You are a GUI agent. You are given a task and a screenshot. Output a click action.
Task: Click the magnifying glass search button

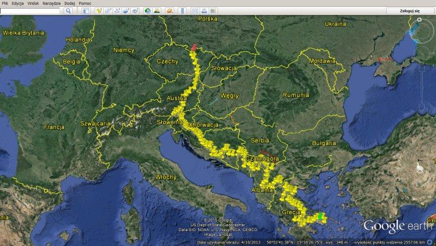(68, 11)
